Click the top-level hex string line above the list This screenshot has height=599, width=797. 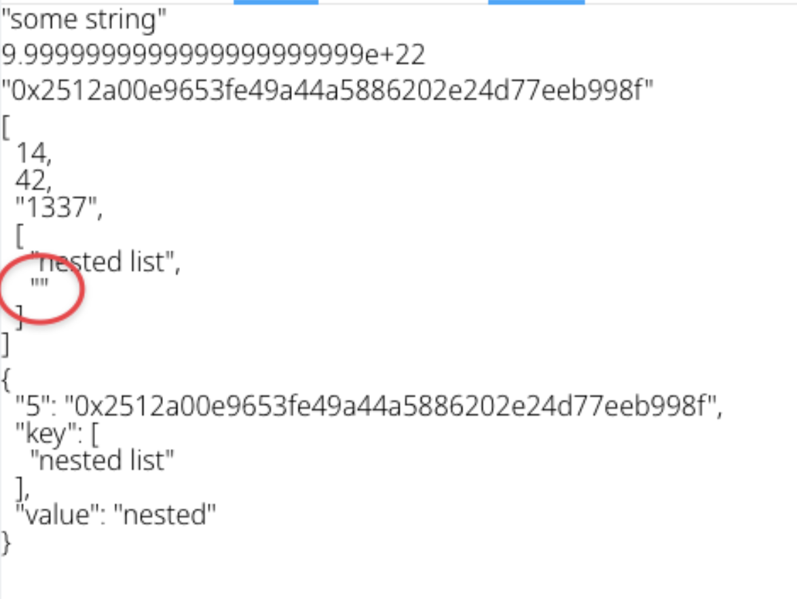327,89
